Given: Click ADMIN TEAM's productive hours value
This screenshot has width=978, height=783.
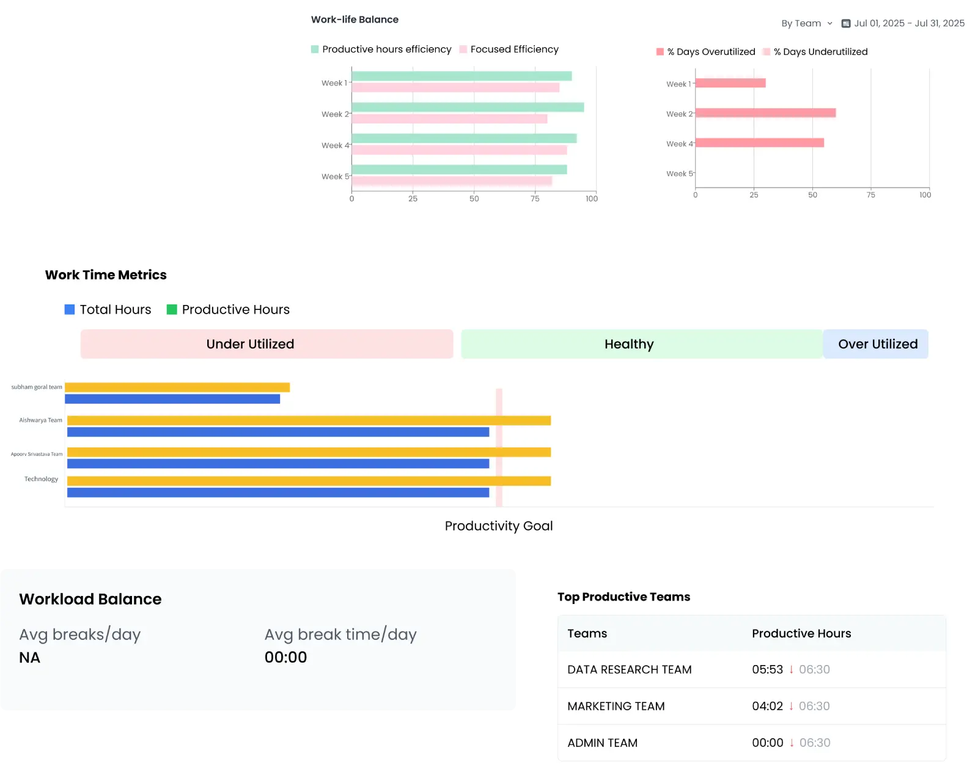Looking at the screenshot, I should click(x=767, y=743).
